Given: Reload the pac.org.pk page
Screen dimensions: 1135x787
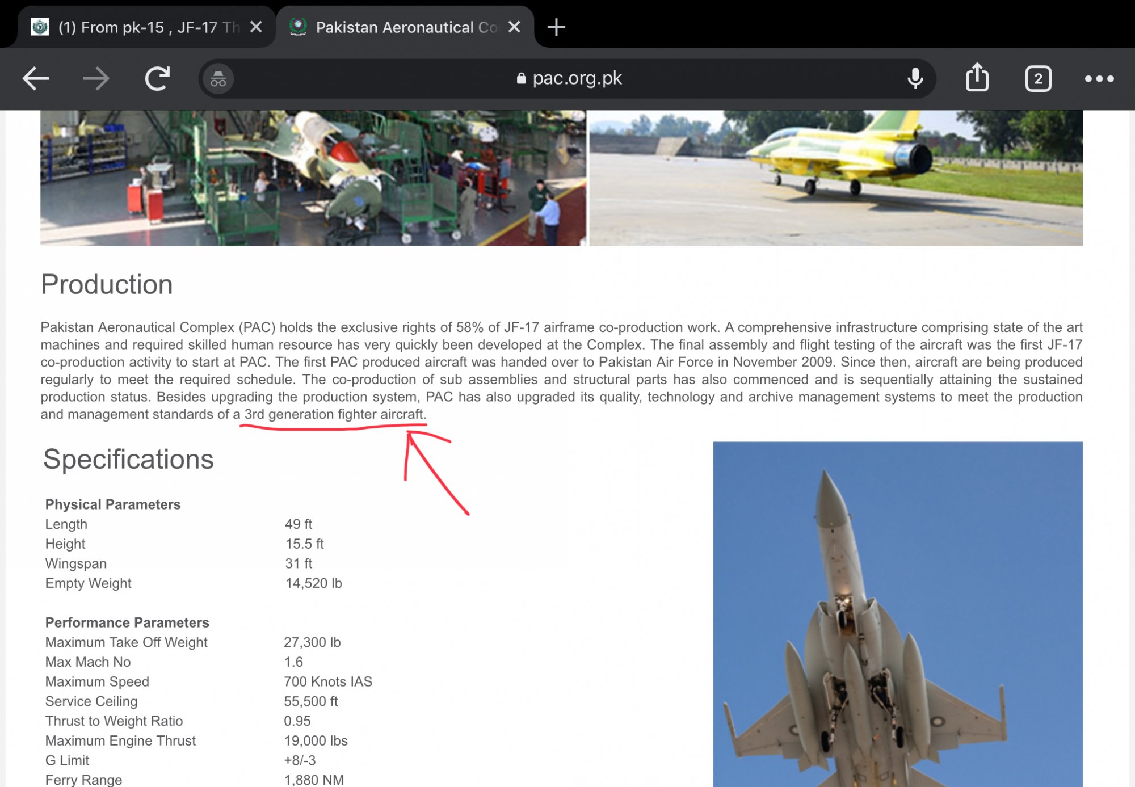Looking at the screenshot, I should point(157,78).
